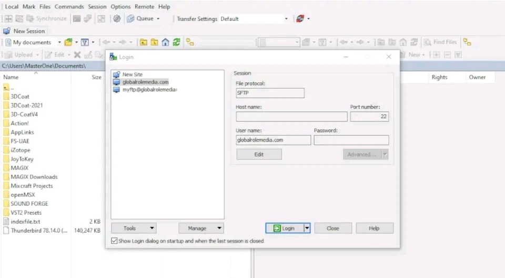Click the Unselect Files minus icon
The width and height of the screenshot is (505, 278).
pyautogui.click(x=447, y=55)
